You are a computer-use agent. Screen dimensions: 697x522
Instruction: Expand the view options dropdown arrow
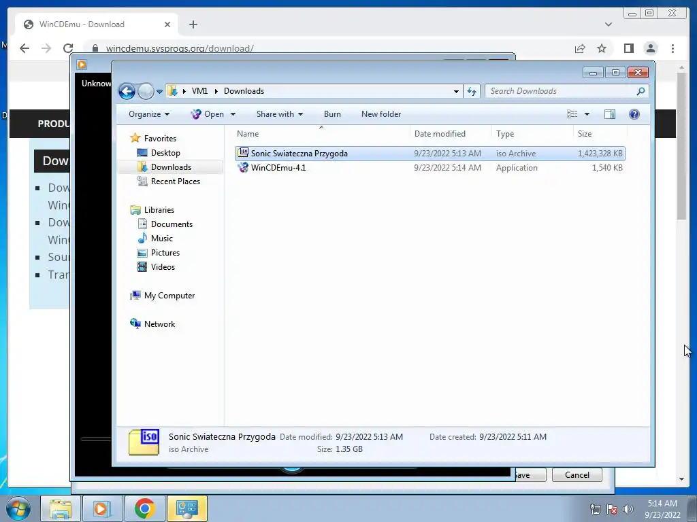(587, 114)
